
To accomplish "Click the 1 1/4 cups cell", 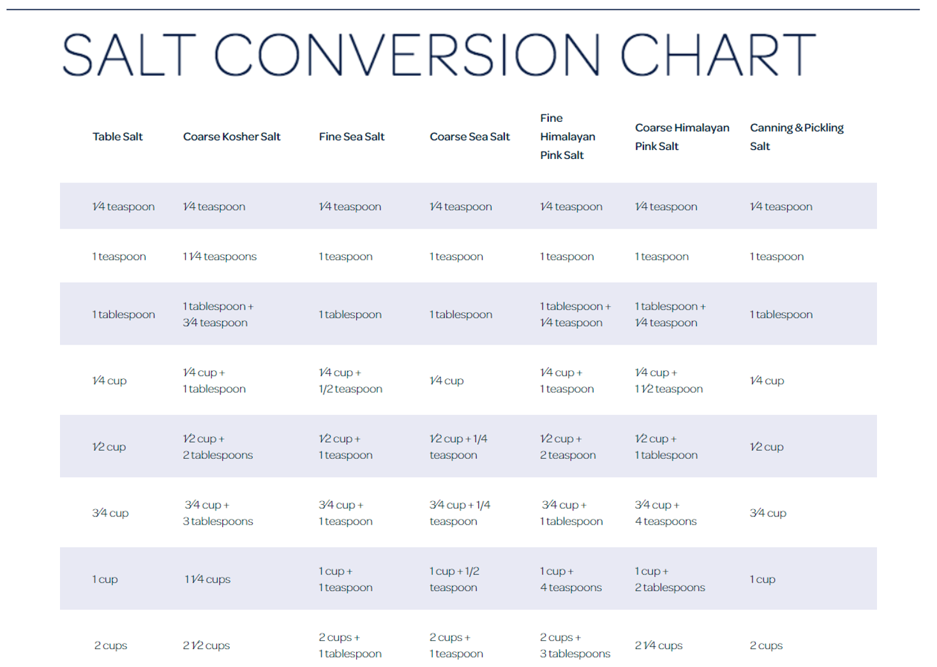I will point(207,580).
